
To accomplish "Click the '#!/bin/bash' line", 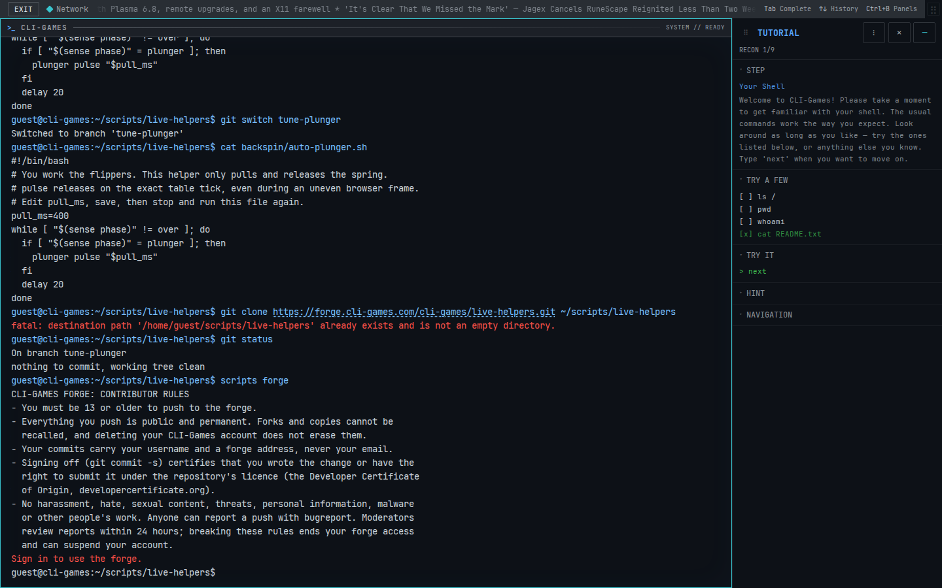I will coord(40,161).
